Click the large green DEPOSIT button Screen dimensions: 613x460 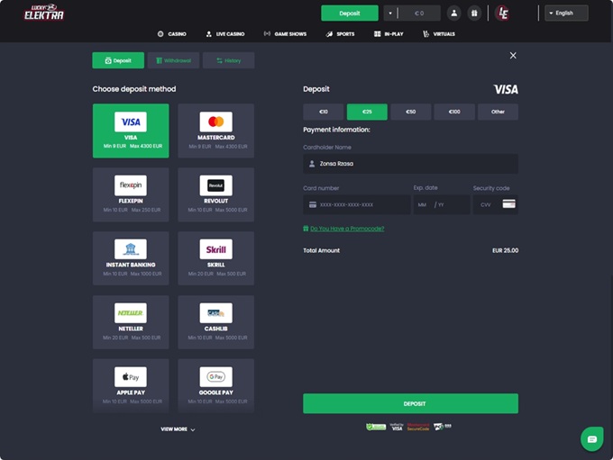[410, 403]
